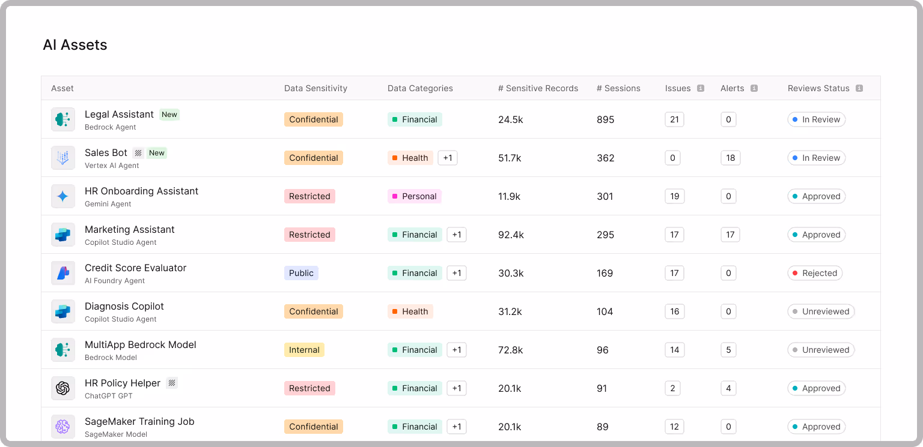Click the info icon next to Alerts header
The image size is (923, 447).
[754, 88]
